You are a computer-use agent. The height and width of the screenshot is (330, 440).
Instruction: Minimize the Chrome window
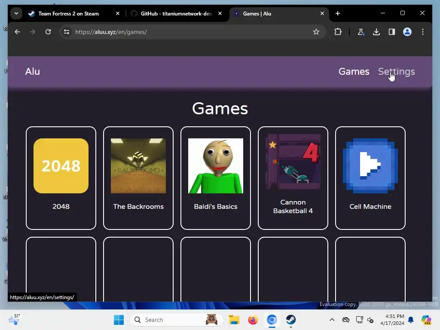pyautogui.click(x=383, y=13)
